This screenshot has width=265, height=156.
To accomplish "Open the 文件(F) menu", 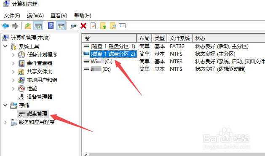I will point(12,16).
